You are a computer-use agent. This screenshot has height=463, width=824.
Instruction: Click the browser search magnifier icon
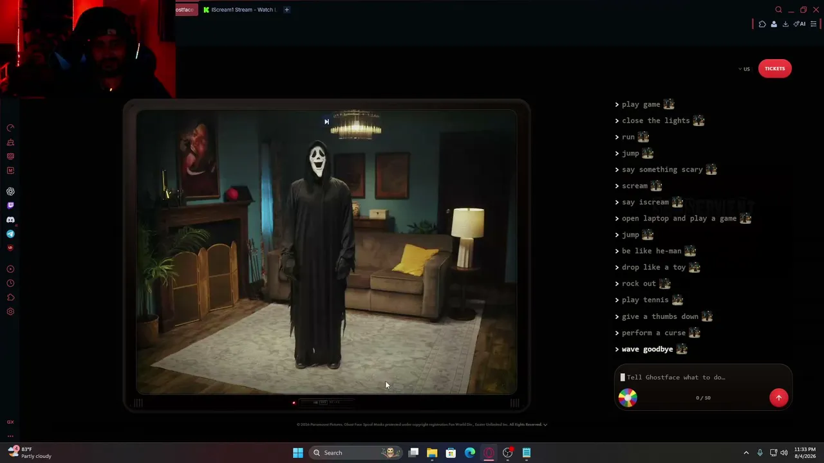778,10
